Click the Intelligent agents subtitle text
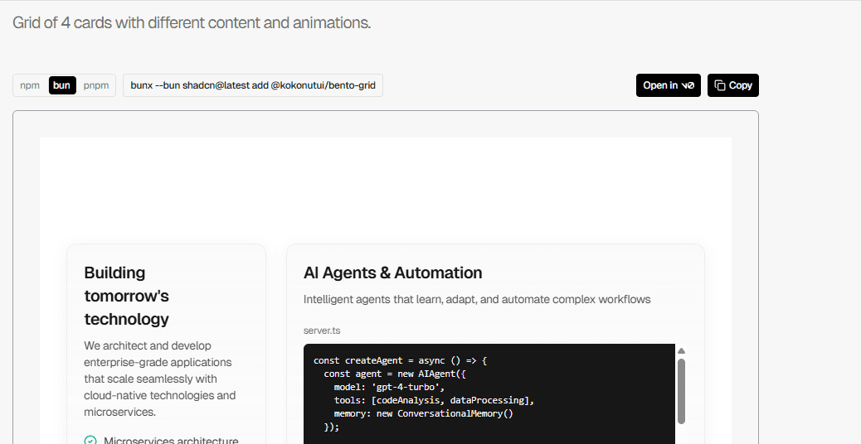This screenshot has height=444, width=861. [x=477, y=299]
